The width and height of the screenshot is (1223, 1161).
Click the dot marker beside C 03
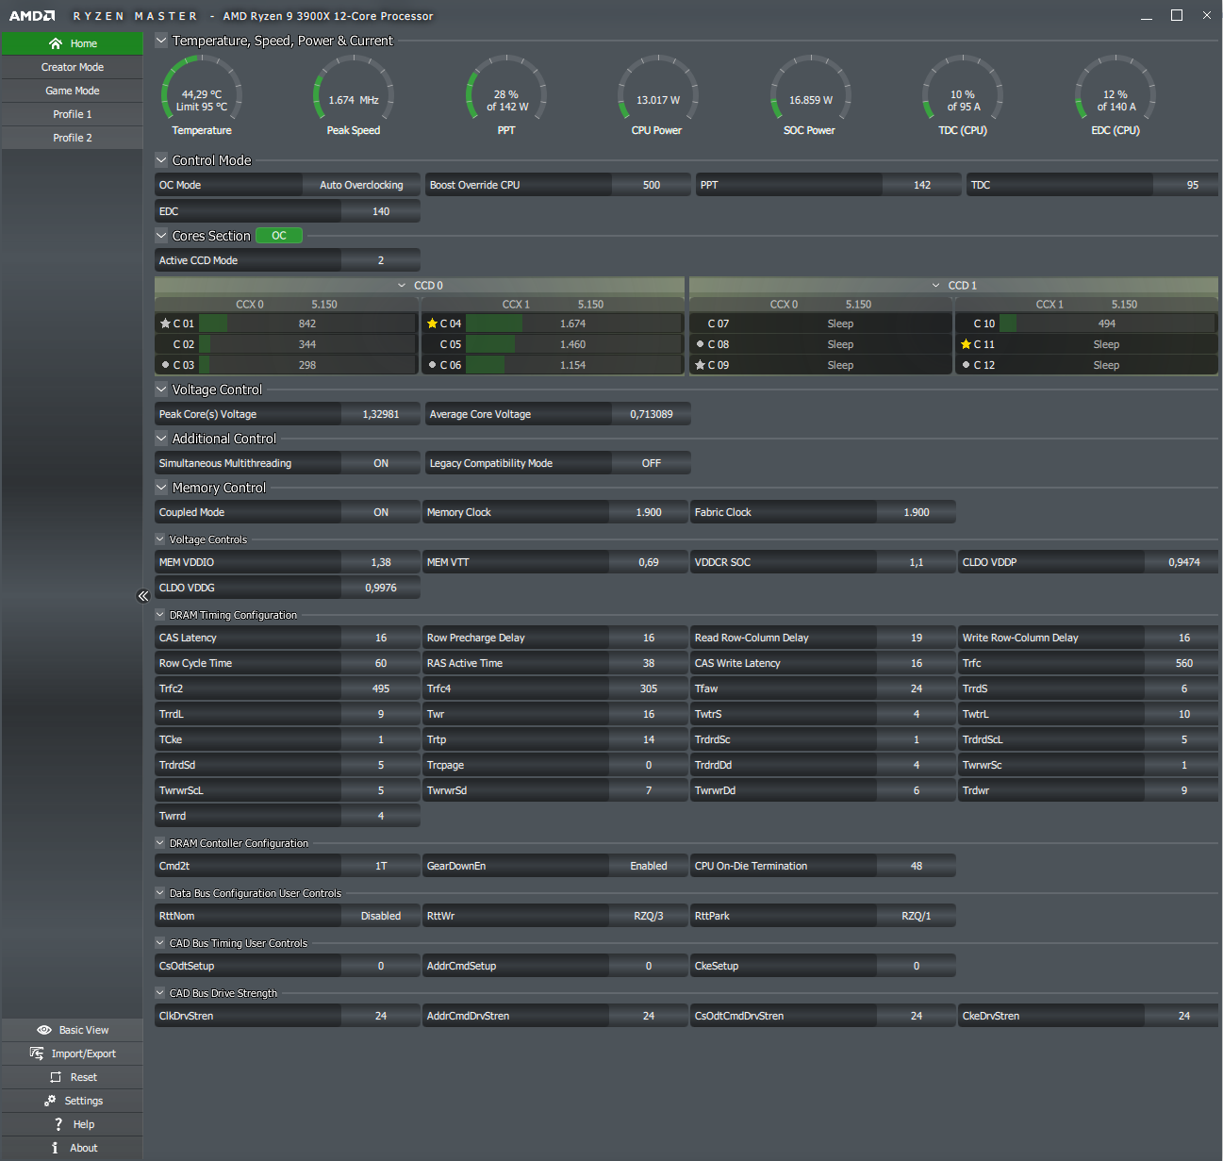coord(165,365)
